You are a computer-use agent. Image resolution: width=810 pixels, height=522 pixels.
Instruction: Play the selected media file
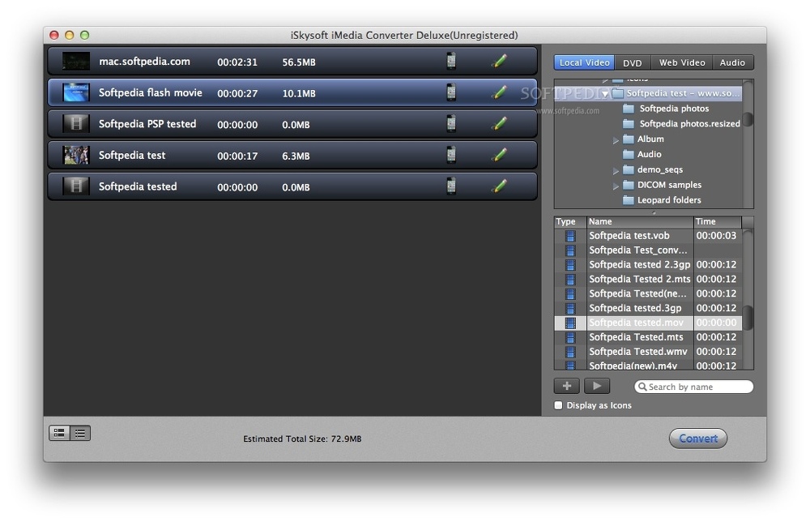tap(597, 386)
